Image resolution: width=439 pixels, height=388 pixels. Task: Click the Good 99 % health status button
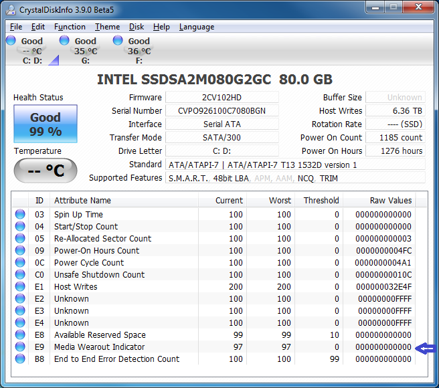click(x=46, y=124)
